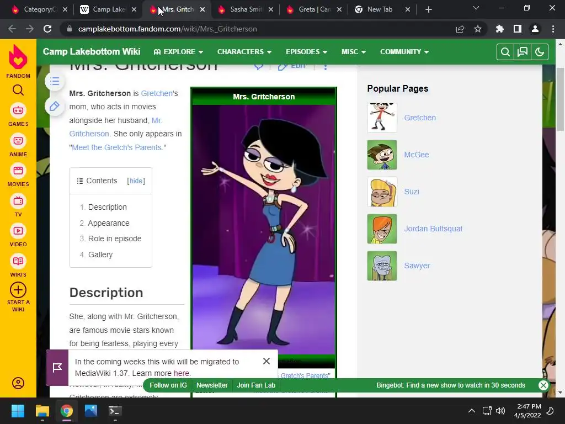Jump to Gallery in the Contents list
Viewport: 565px width, 424px height.
coord(100,255)
